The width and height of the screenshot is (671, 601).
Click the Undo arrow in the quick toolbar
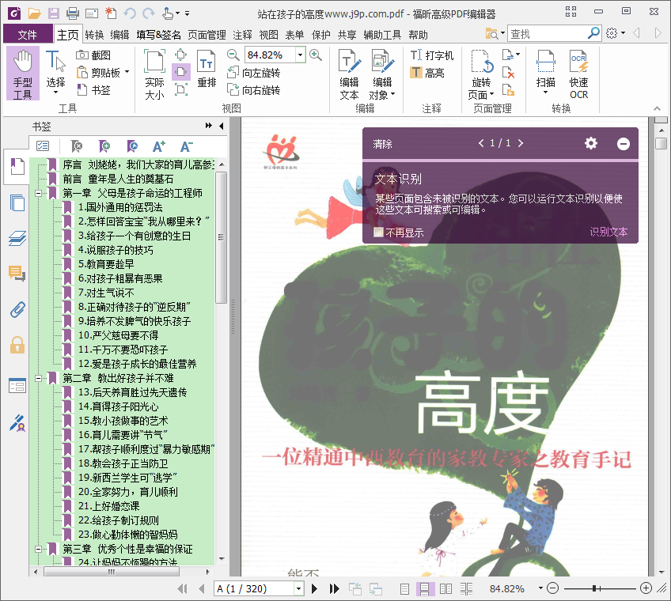point(130,13)
